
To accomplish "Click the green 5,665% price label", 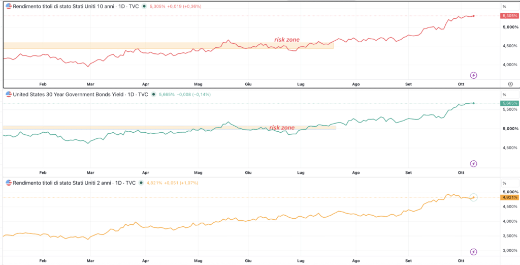I will 509,103.
